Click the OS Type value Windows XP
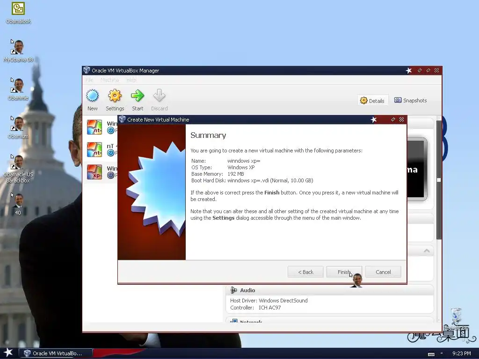Image resolution: width=479 pixels, height=359 pixels. point(241,167)
